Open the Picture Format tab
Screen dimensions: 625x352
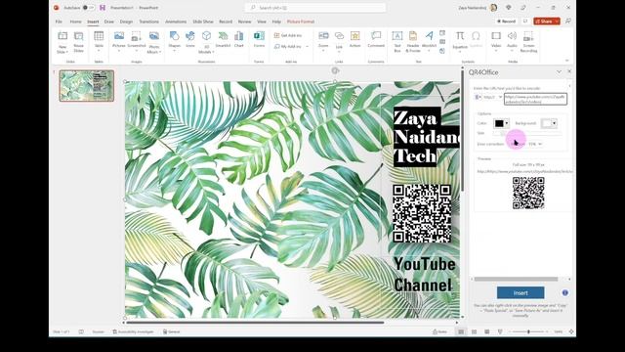301,22
